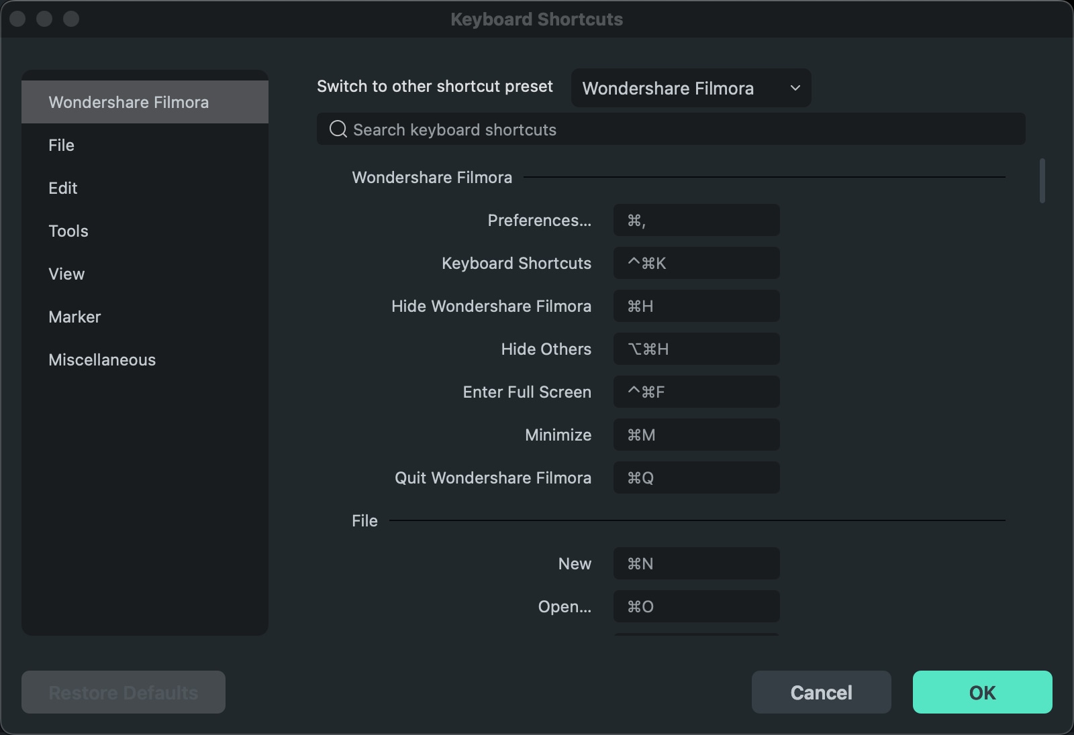Select the Marker shortcuts category
This screenshot has width=1074, height=735.
[75, 317]
